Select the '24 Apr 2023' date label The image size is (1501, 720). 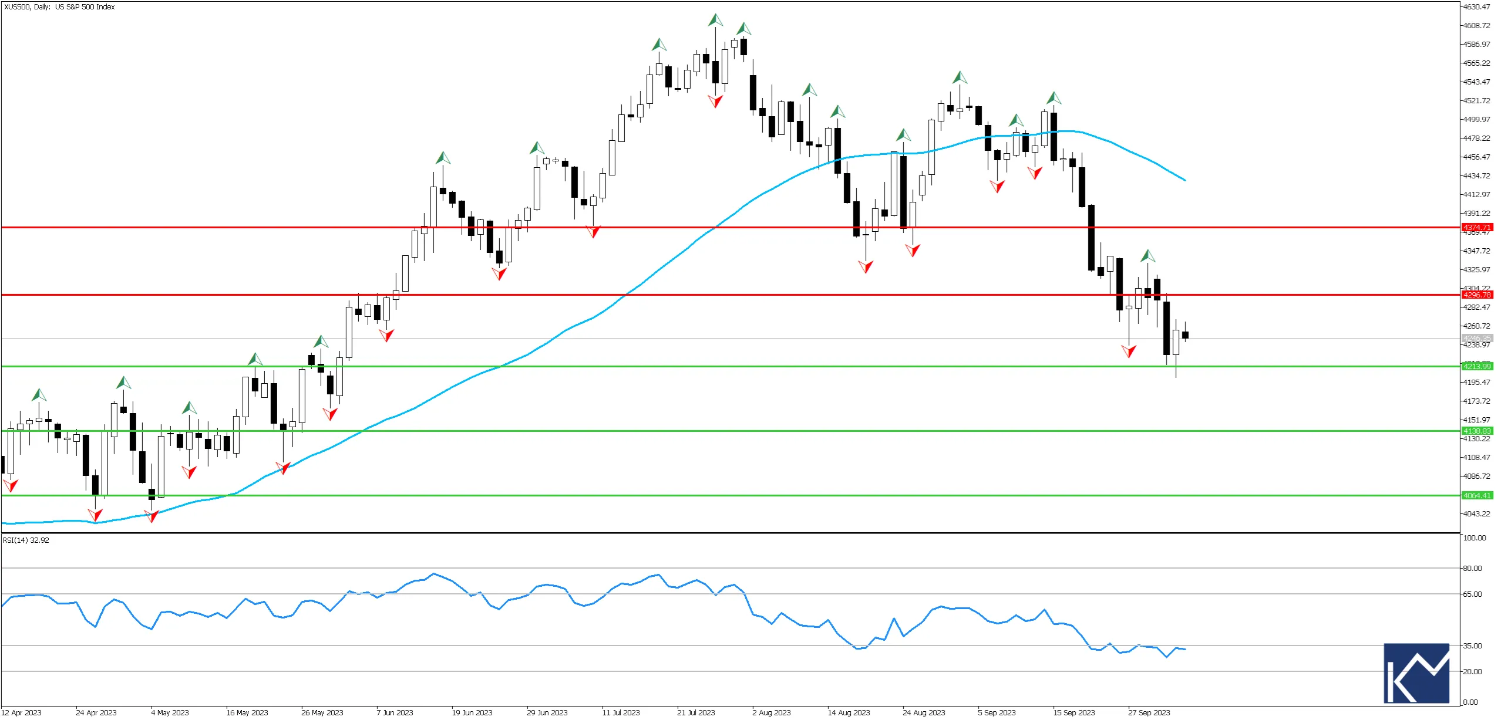[x=96, y=713]
